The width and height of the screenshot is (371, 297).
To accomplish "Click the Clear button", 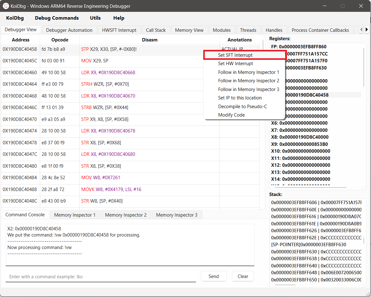I will [x=243, y=276].
